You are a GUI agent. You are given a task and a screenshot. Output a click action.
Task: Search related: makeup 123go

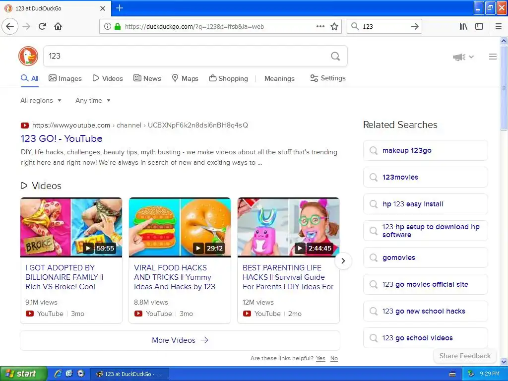tap(425, 150)
